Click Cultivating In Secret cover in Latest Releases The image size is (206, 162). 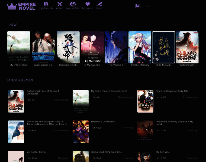click(x=16, y=101)
